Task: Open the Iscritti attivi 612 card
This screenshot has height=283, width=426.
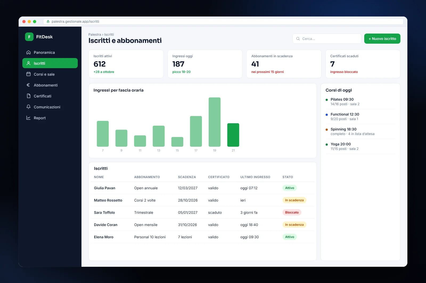Action: click(x=126, y=64)
